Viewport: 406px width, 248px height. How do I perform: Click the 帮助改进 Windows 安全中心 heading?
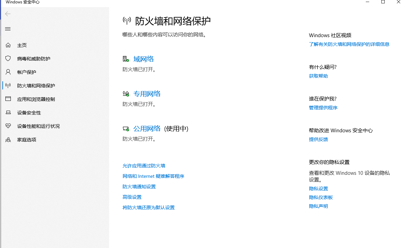[341, 130]
